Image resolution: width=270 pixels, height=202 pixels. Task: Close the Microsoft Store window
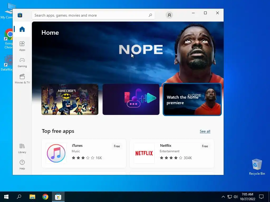[x=218, y=13]
